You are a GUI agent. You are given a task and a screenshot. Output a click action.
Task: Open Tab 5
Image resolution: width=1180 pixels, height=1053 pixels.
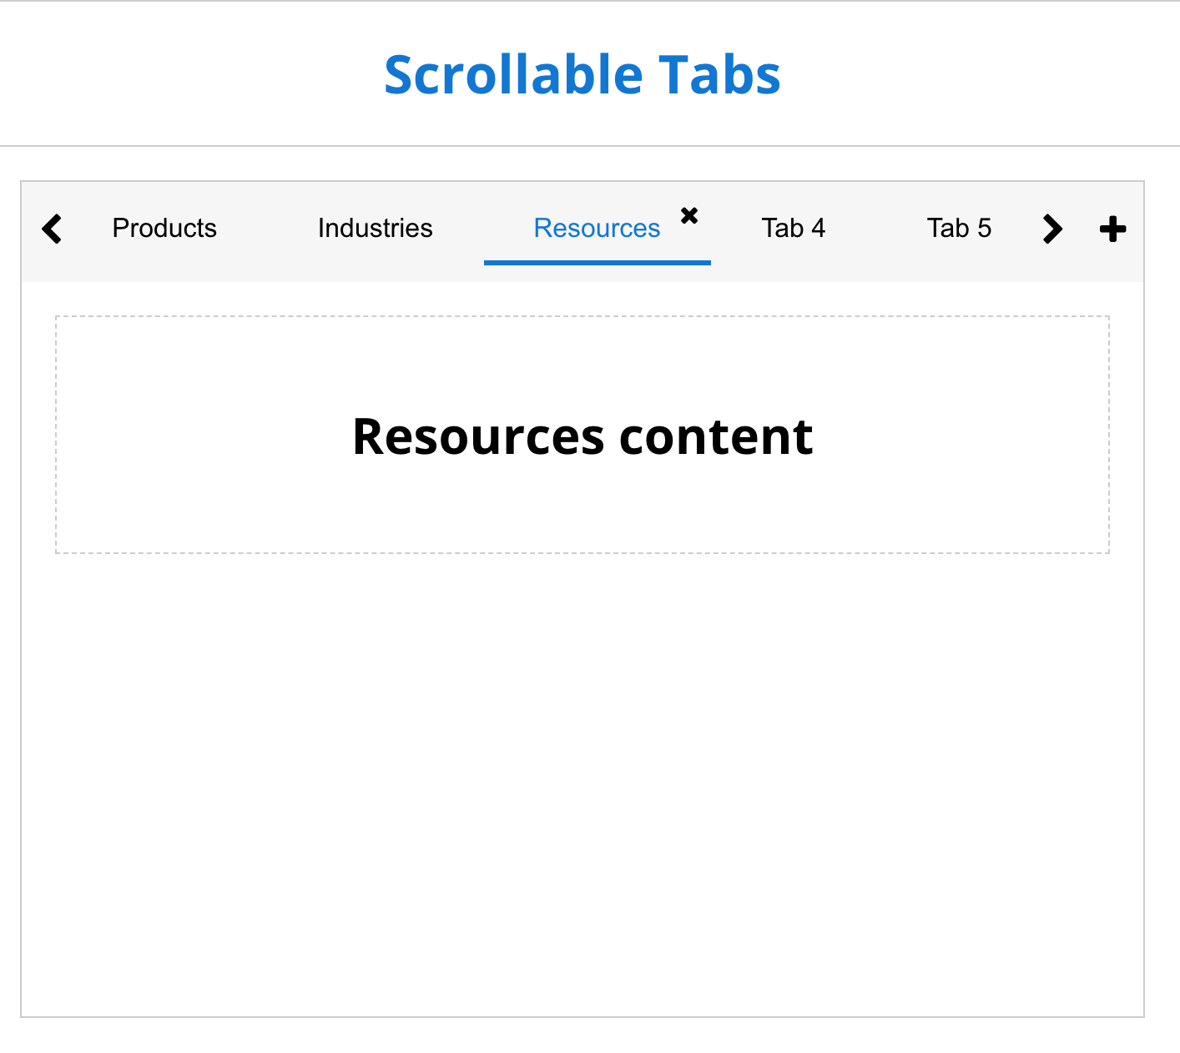coord(959,228)
